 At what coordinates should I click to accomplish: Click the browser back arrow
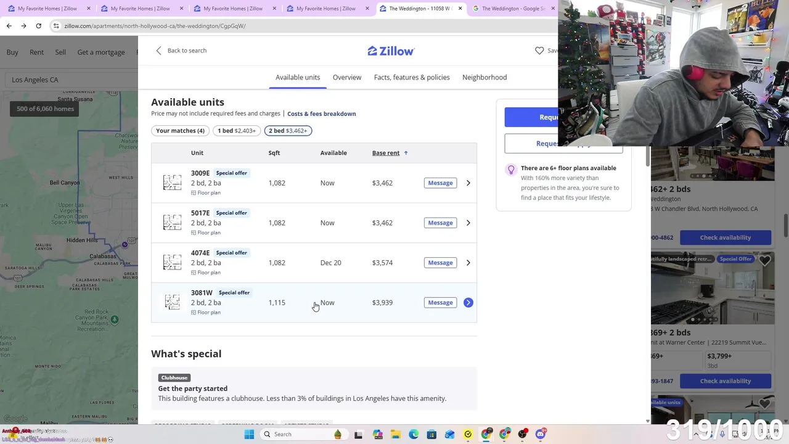9,26
